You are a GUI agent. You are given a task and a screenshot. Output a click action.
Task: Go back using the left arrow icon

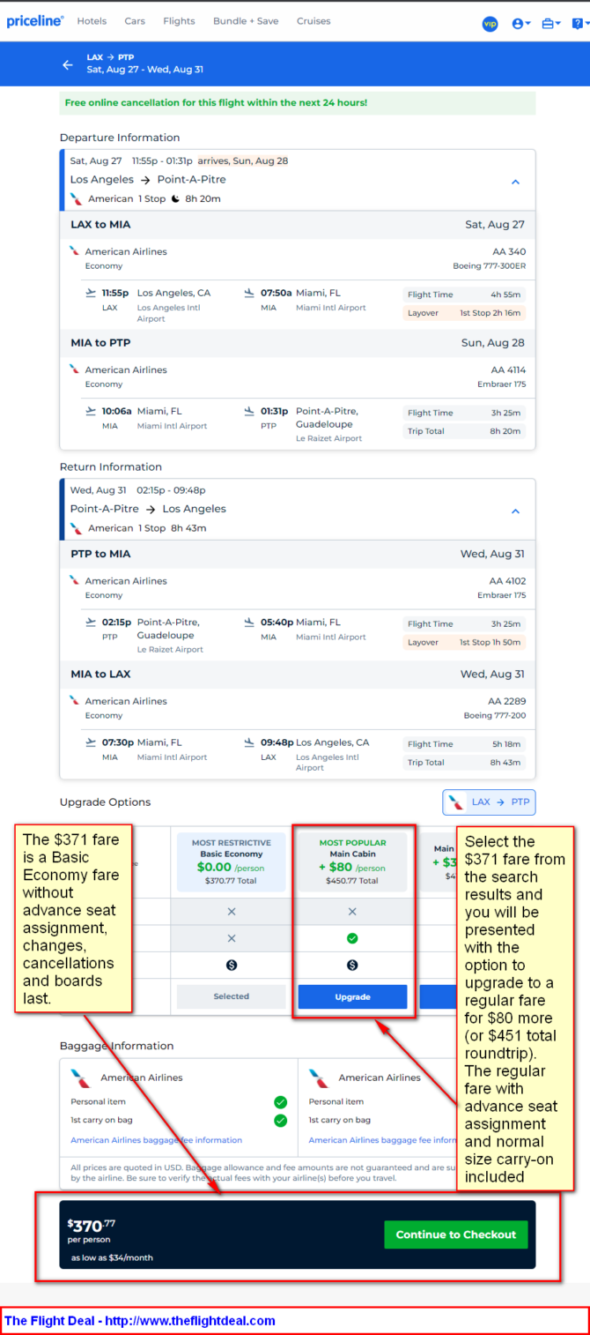click(68, 64)
